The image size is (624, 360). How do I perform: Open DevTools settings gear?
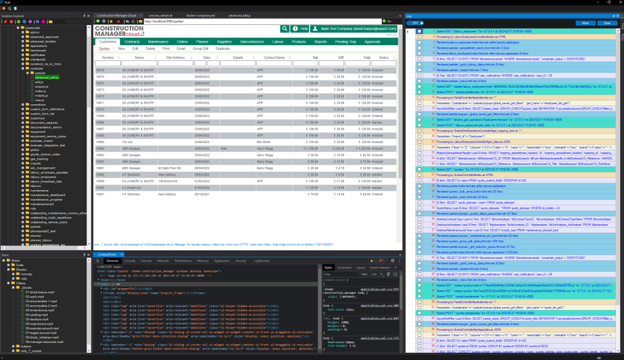[392, 261]
